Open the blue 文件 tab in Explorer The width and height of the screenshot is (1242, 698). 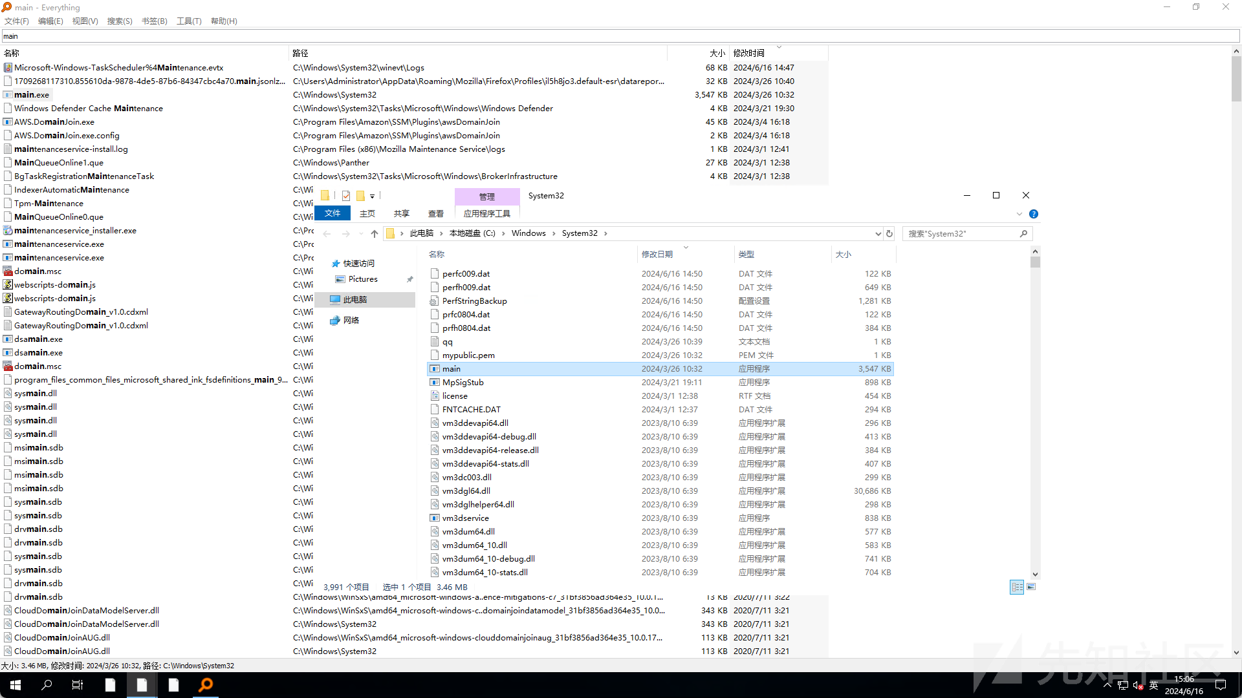click(332, 213)
